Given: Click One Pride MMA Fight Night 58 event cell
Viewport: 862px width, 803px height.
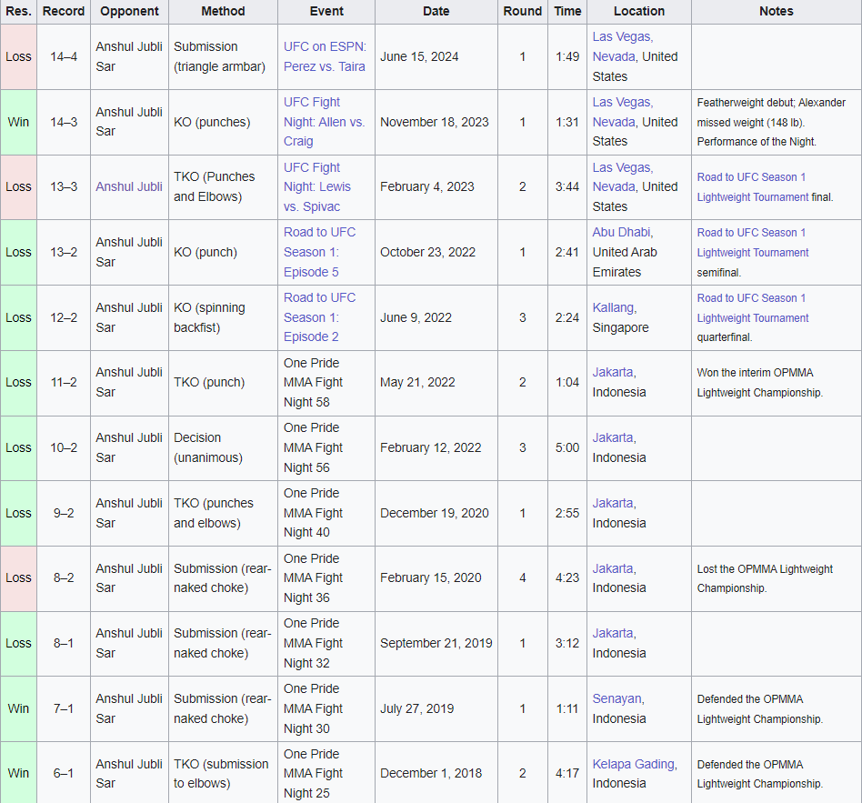Looking at the screenshot, I should click(326, 383).
